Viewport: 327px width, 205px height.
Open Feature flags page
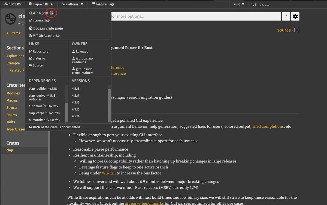tap(103, 4)
